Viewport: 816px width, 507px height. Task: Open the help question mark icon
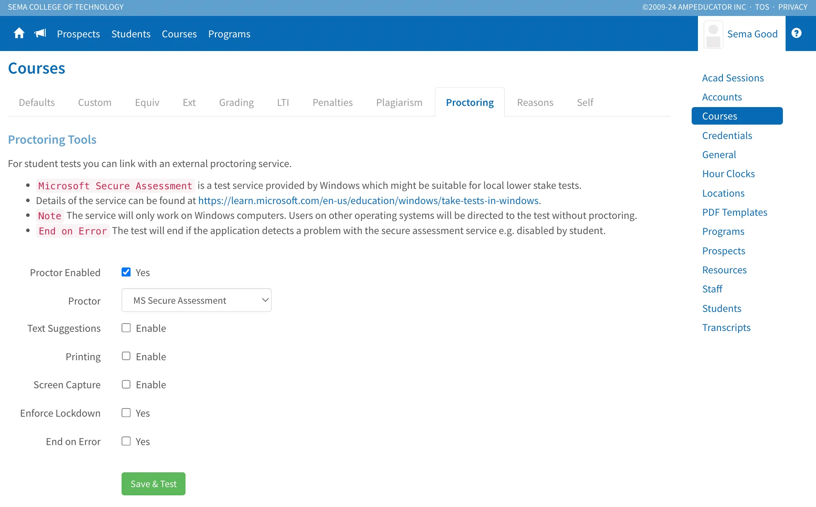point(797,33)
